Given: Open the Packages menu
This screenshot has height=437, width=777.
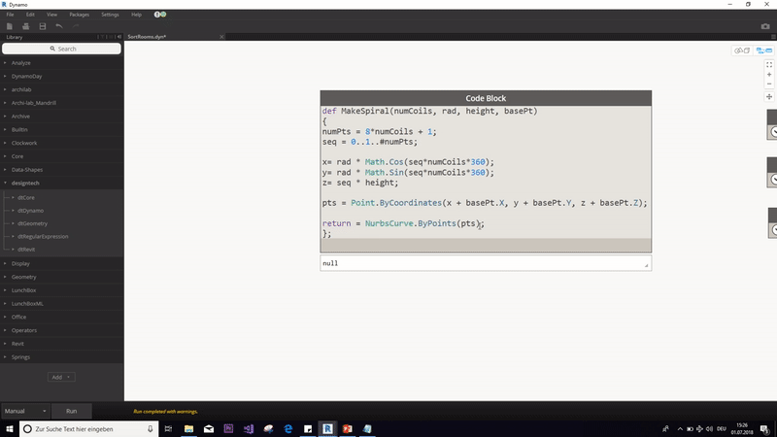Looking at the screenshot, I should tap(80, 15).
